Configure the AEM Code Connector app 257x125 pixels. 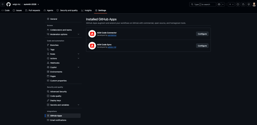(202, 34)
